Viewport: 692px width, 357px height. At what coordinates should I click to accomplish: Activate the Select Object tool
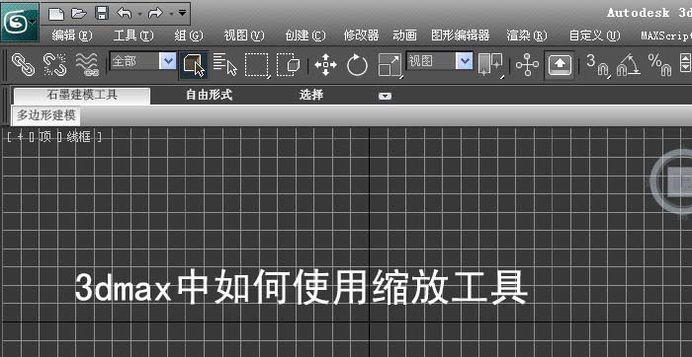click(194, 65)
